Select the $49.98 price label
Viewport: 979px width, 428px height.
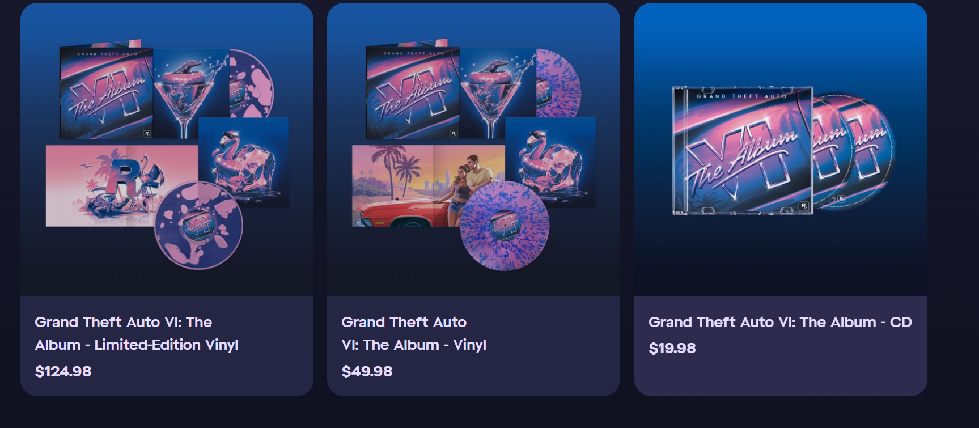pos(367,371)
